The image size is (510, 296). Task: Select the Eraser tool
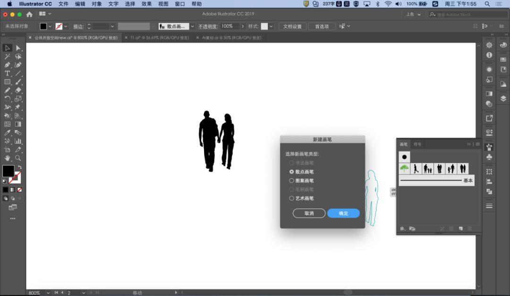click(18, 90)
